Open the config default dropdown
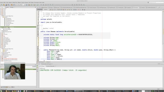This screenshot has height=92, width=164. pos(21,5)
